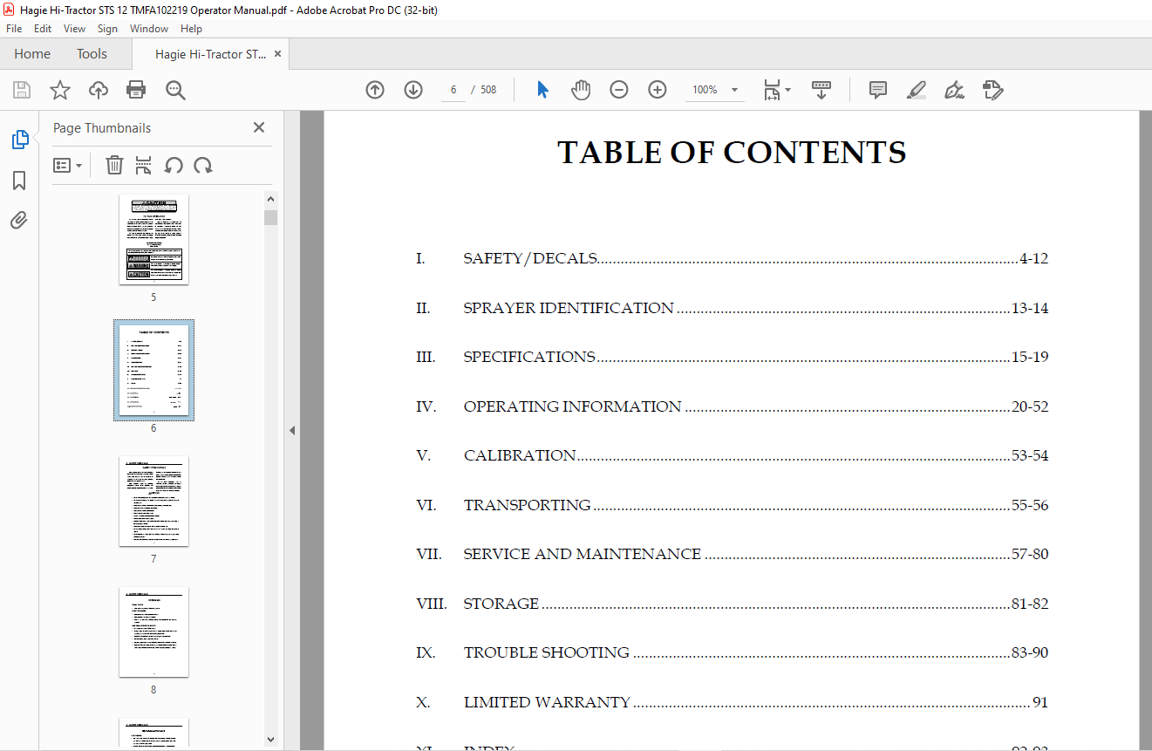
Task: Click the TROUBLE SHOOTING contents entry
Action: [x=732, y=652]
